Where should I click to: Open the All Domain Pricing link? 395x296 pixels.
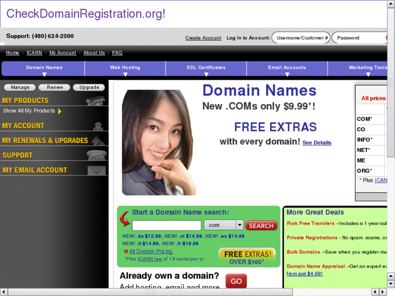click(151, 251)
